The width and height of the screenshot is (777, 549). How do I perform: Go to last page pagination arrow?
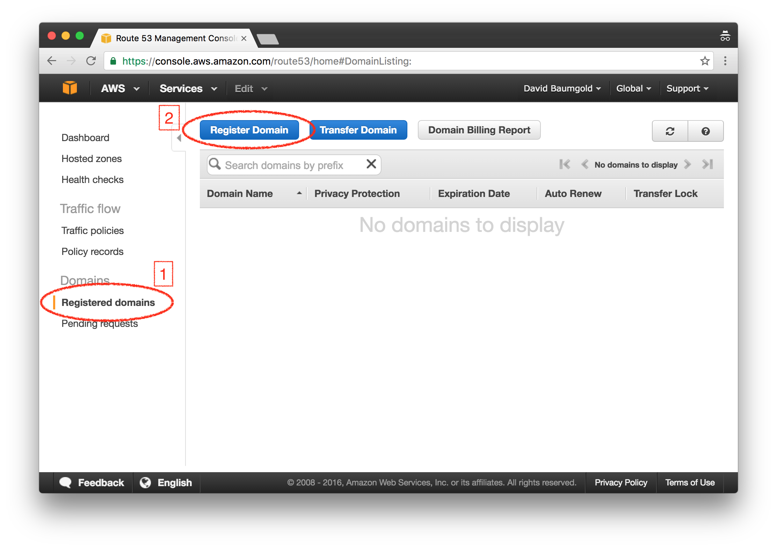pyautogui.click(x=707, y=164)
